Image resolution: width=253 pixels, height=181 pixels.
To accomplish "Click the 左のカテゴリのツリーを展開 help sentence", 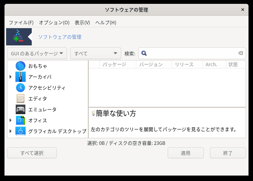I will (164, 130).
